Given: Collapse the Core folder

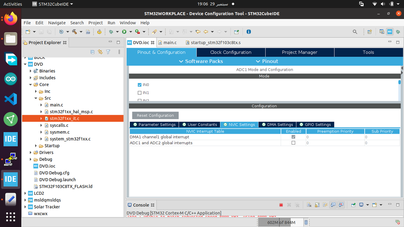Looking at the screenshot, I should [x=30, y=84].
